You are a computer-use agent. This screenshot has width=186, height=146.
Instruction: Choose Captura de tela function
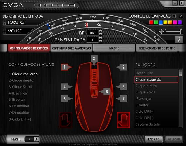(x=156, y=124)
